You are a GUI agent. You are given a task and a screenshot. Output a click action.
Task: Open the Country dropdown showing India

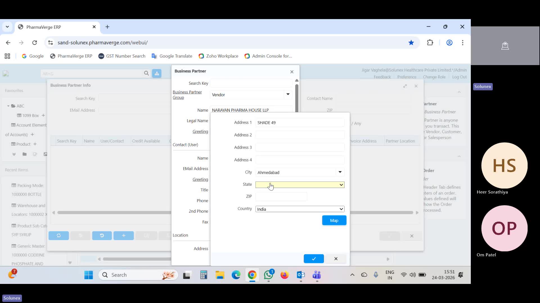coord(341,209)
